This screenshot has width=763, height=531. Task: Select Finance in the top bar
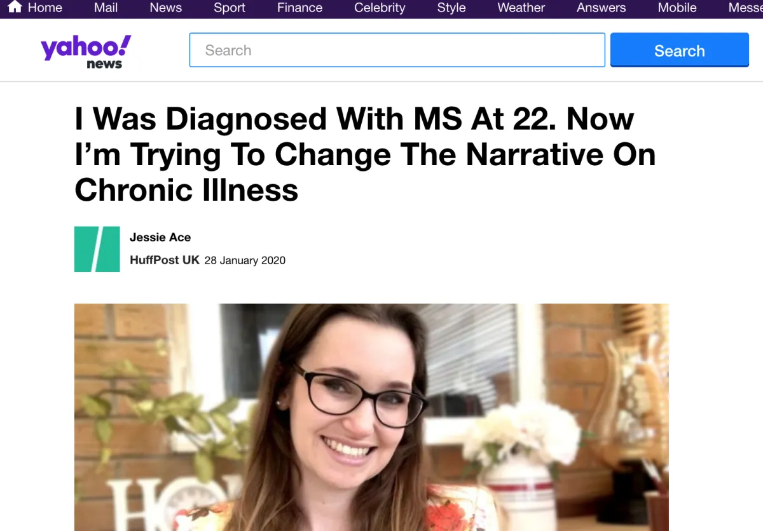click(x=299, y=8)
